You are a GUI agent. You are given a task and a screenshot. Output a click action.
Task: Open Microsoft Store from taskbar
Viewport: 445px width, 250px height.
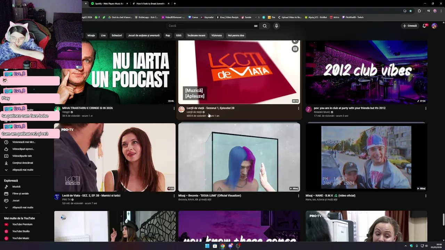pos(215,246)
